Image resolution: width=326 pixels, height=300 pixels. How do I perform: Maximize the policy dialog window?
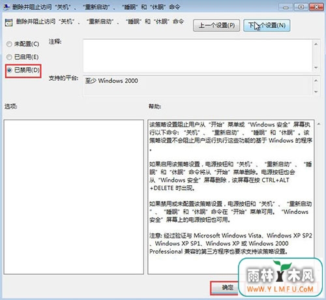[301, 7]
